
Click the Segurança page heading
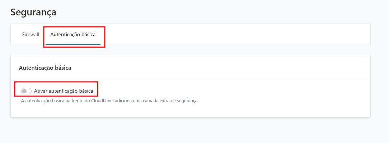(x=33, y=12)
